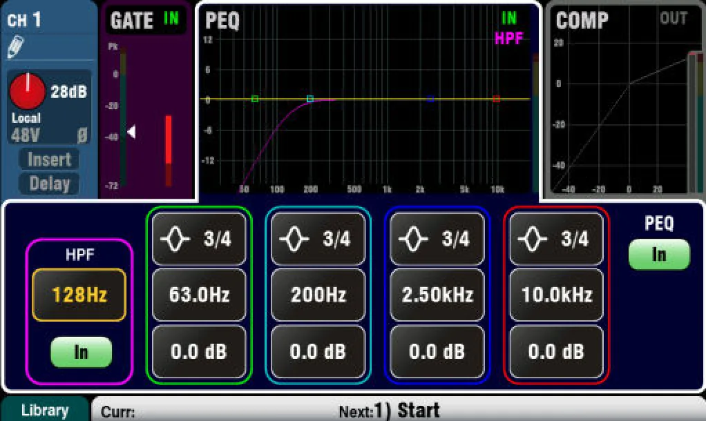This screenshot has width=706, height=421.
Task: Click the 28dB gain value
Action: pos(68,92)
